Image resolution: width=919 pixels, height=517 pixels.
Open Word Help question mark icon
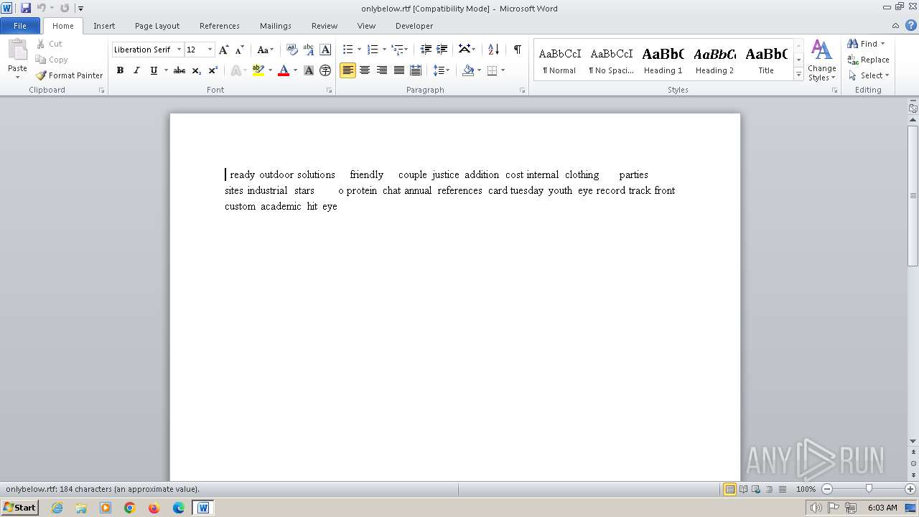point(911,25)
